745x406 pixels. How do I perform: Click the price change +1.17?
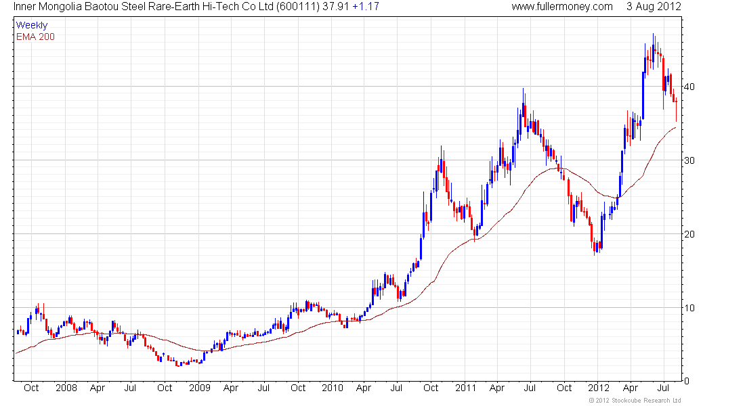366,7
